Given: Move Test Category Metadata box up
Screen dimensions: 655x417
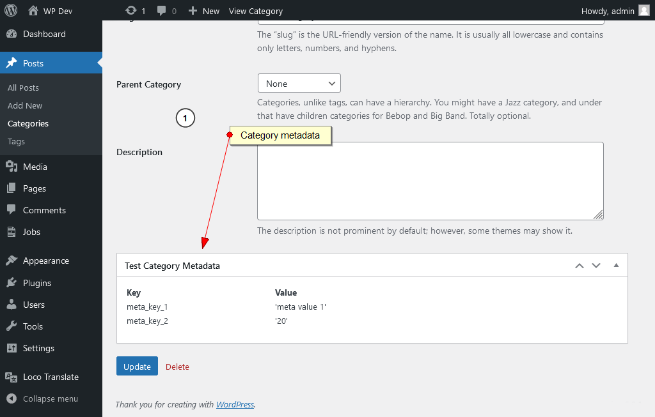Looking at the screenshot, I should click(580, 265).
